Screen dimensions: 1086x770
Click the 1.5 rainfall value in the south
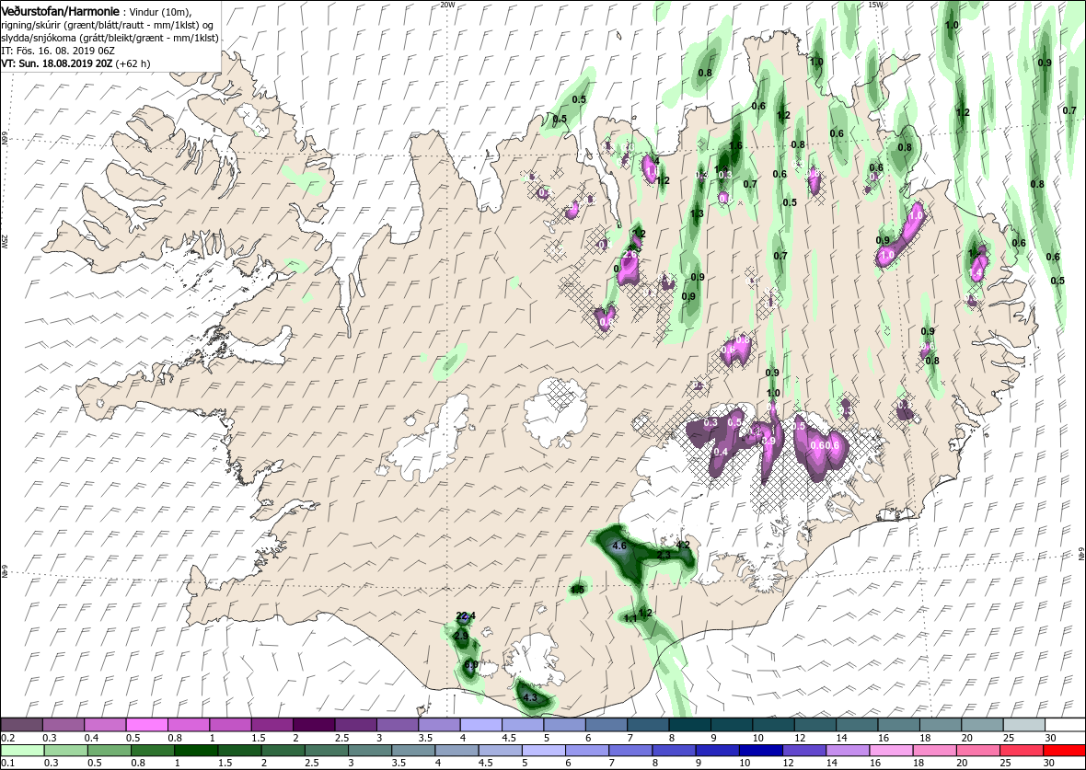tap(577, 590)
